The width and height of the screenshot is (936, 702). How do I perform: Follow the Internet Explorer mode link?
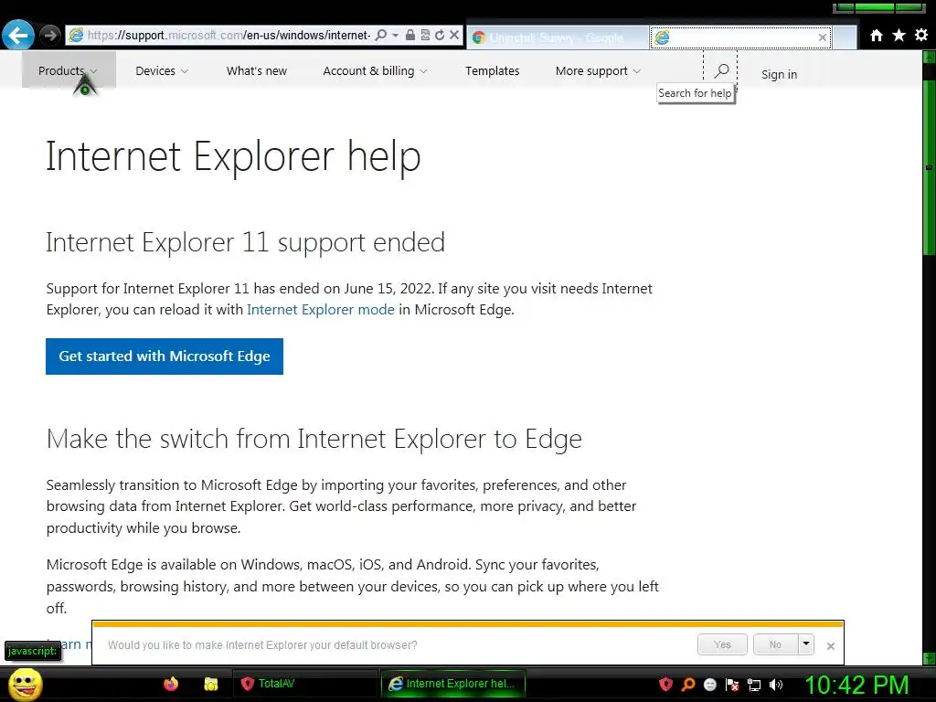click(x=321, y=309)
